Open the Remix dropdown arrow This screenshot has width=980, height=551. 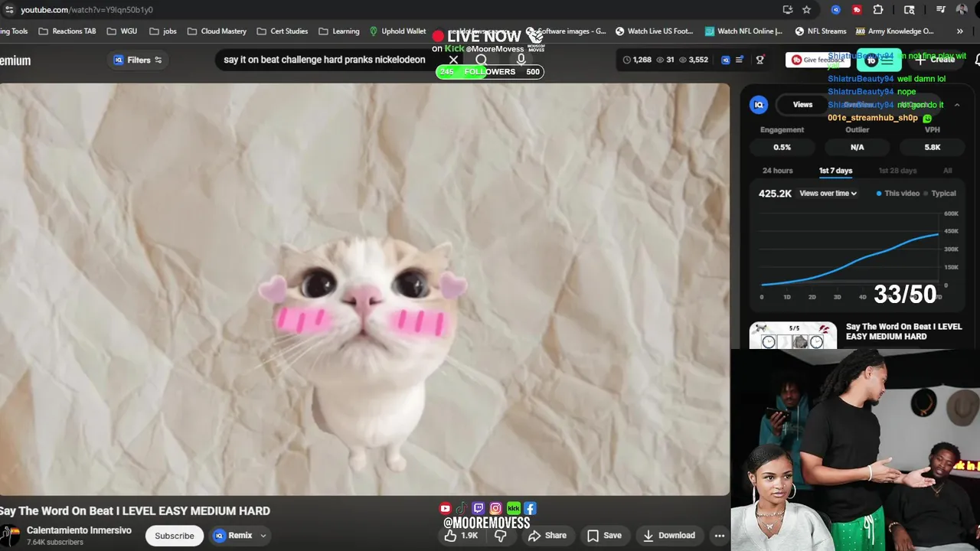pos(263,536)
